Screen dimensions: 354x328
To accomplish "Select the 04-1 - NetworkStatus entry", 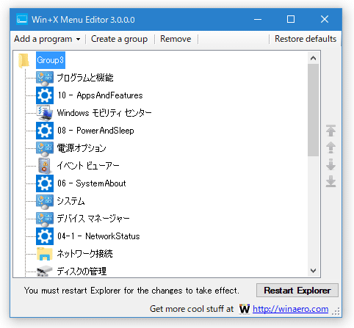I will pyautogui.click(x=98, y=236).
